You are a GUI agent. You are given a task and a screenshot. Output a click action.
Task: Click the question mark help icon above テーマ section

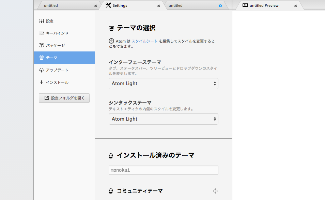point(111,41)
